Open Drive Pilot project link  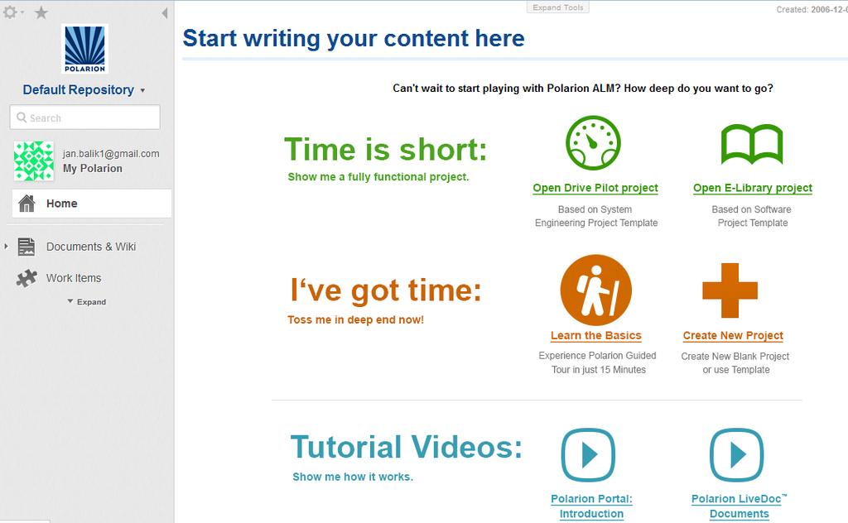pyautogui.click(x=595, y=188)
